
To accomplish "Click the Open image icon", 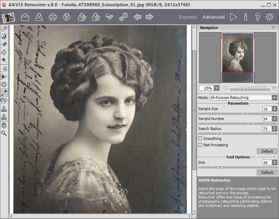I will coord(25,17).
